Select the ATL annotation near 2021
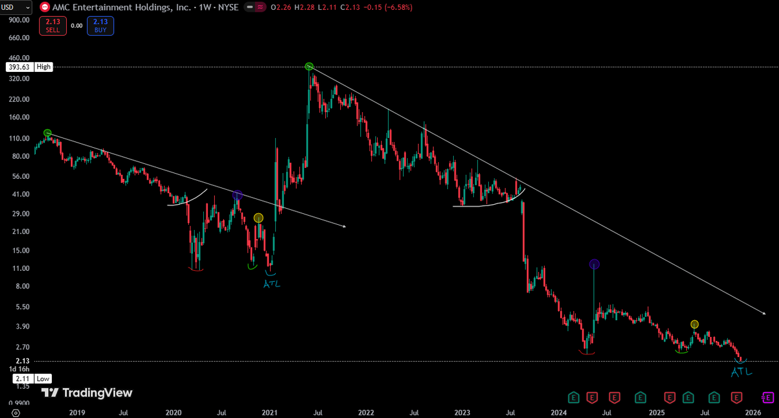Screen dimensions: 779x418 coord(273,283)
